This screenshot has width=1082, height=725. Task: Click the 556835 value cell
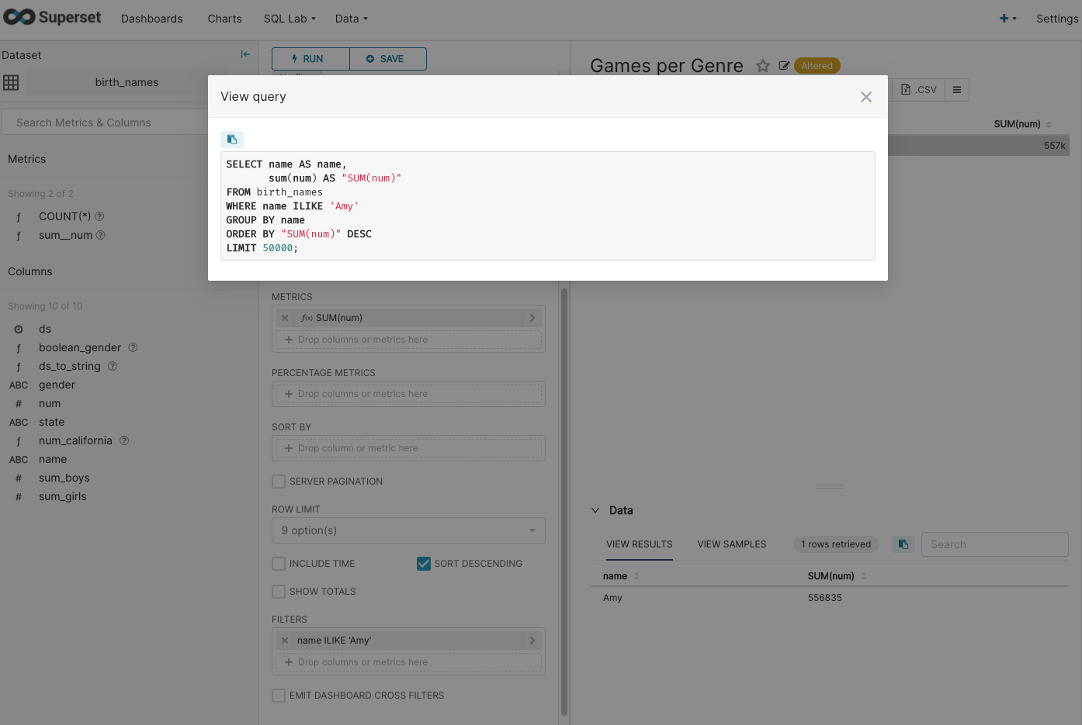(825, 598)
